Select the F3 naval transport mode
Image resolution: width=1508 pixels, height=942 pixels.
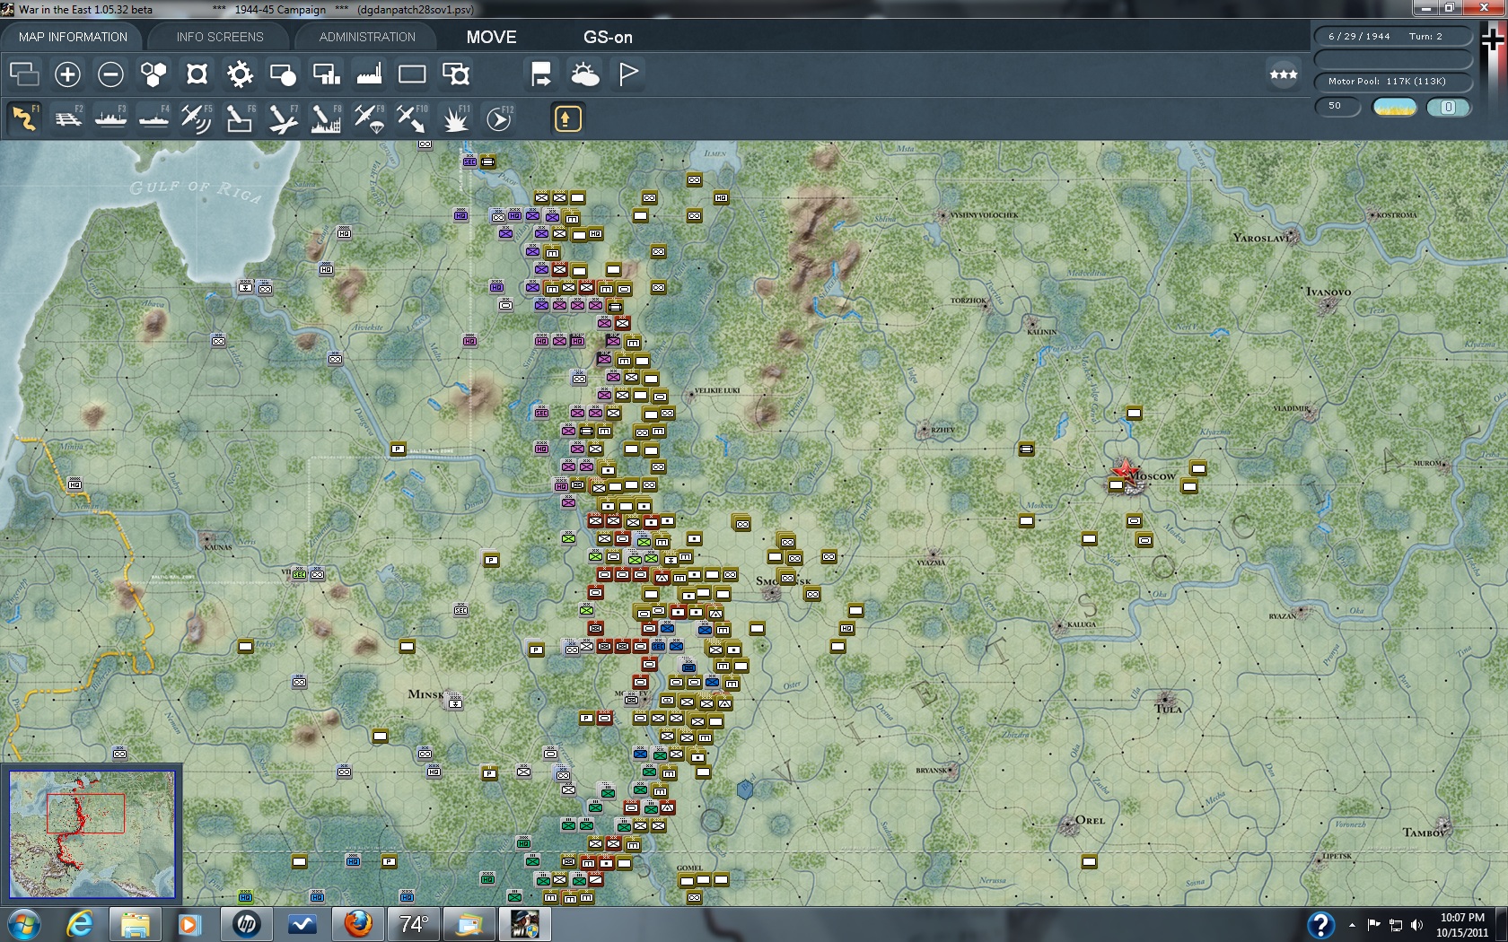[x=110, y=118]
